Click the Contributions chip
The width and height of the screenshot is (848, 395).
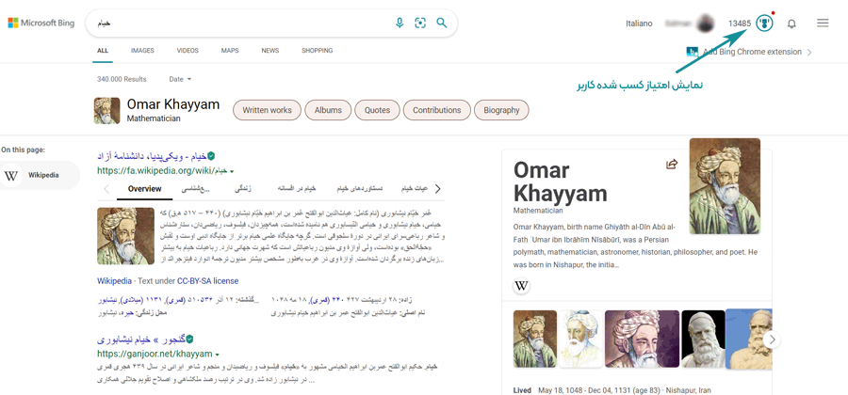pos(437,110)
